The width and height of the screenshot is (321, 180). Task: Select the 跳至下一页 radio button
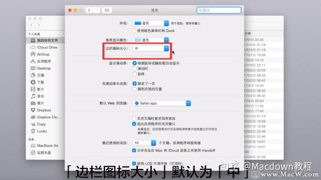(135, 83)
